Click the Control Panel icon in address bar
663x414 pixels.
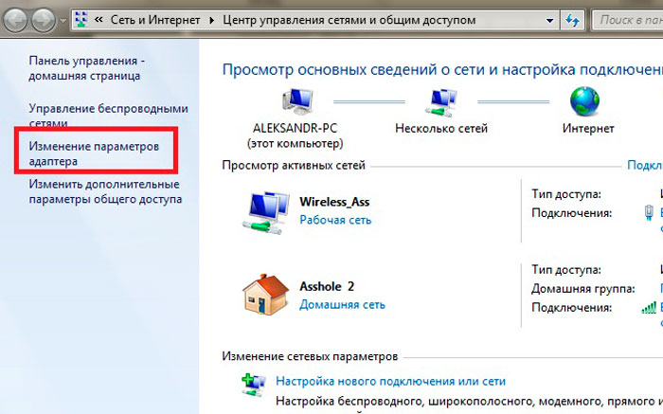[81, 20]
